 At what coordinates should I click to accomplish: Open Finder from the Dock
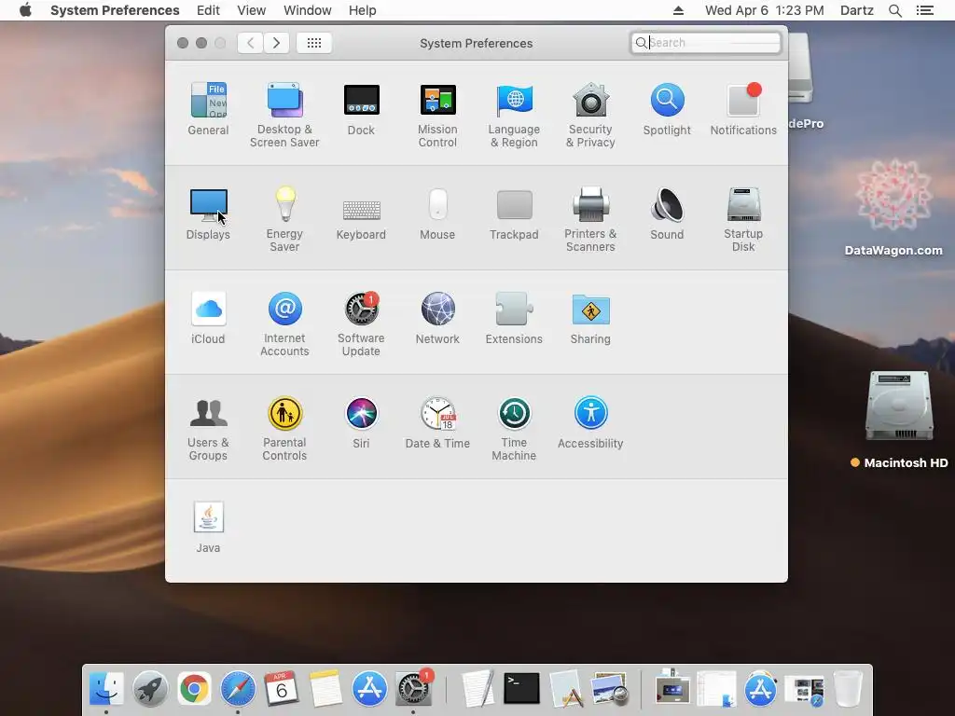106,689
